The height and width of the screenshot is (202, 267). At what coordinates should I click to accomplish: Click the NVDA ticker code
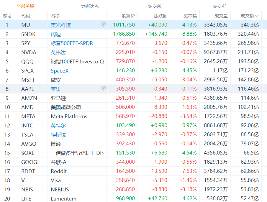coord(29,52)
